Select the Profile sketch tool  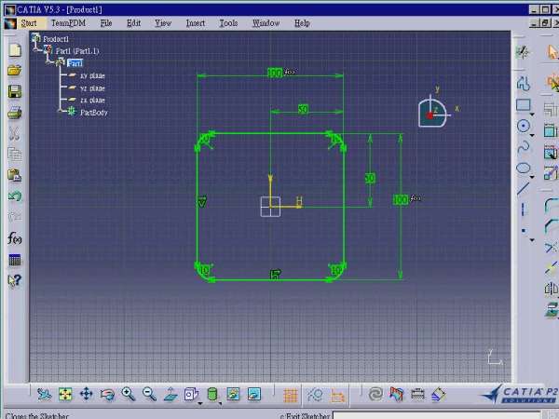click(x=523, y=84)
